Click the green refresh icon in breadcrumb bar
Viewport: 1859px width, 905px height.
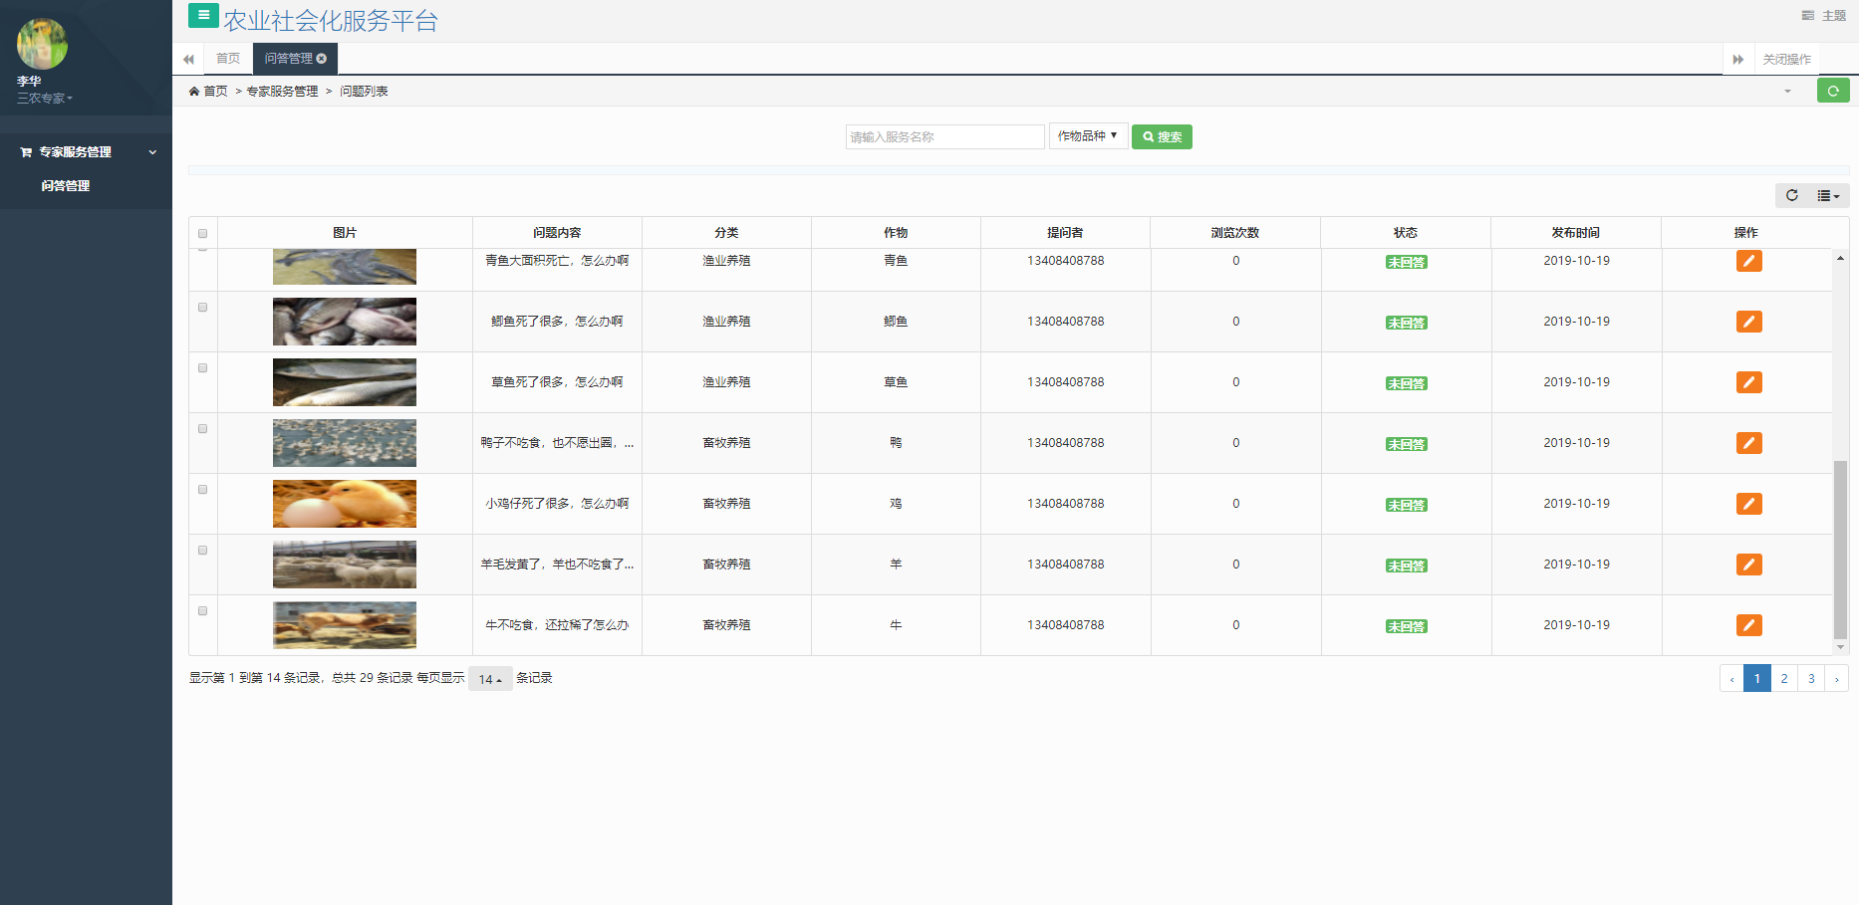[x=1833, y=91]
